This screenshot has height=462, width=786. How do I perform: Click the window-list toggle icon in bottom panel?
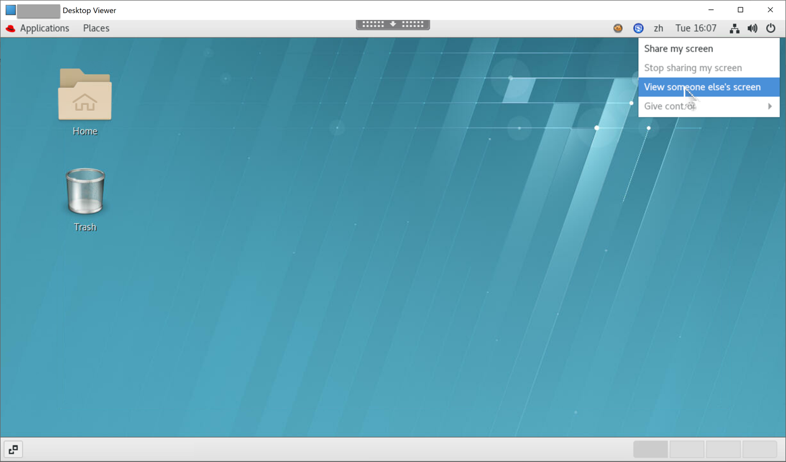13,450
